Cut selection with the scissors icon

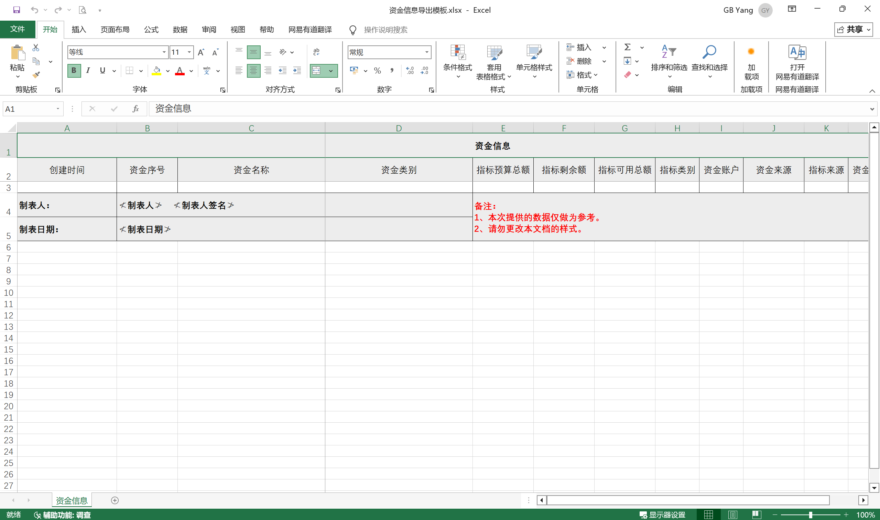point(36,47)
